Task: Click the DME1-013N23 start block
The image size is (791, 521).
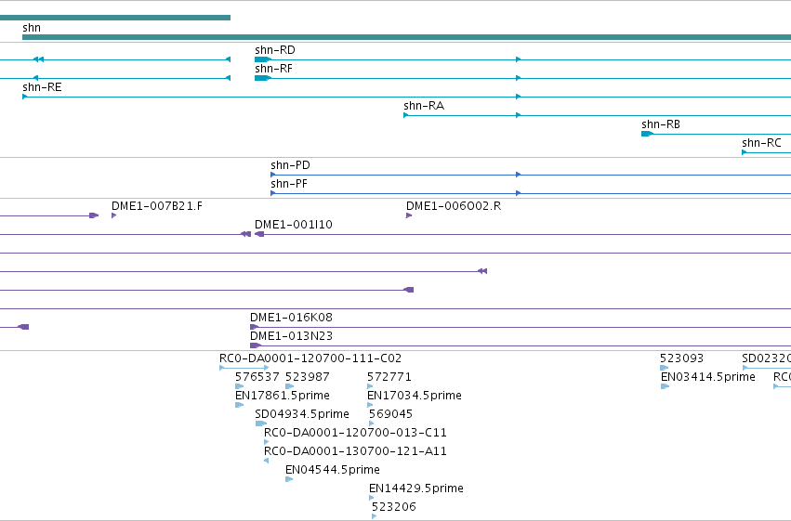Action: pyautogui.click(x=256, y=345)
